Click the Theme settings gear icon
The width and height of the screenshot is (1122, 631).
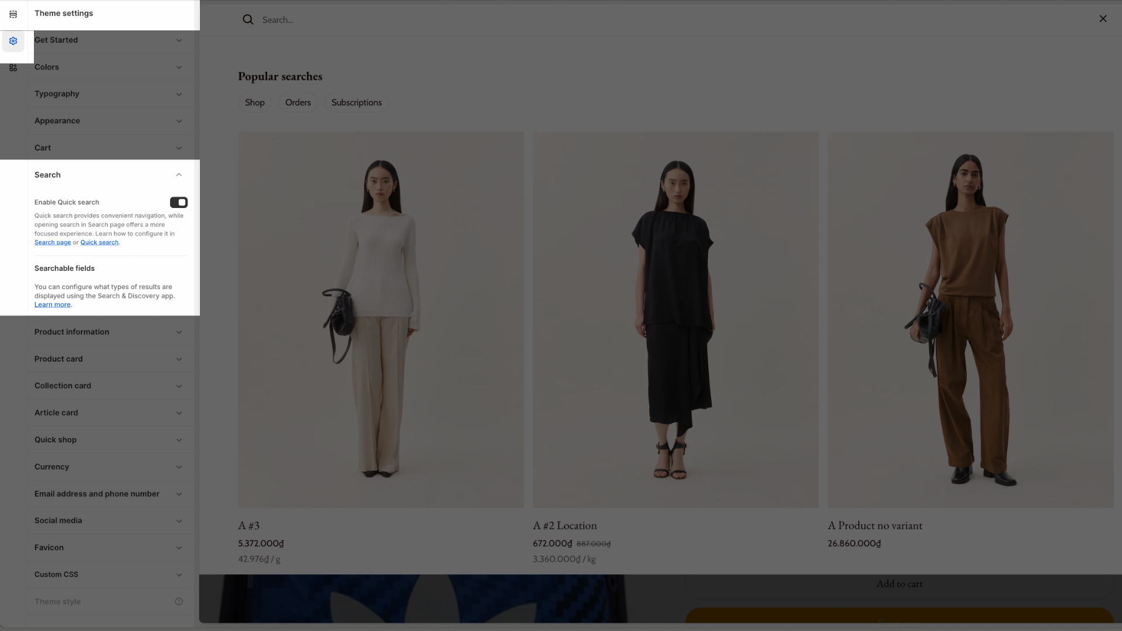tap(13, 41)
